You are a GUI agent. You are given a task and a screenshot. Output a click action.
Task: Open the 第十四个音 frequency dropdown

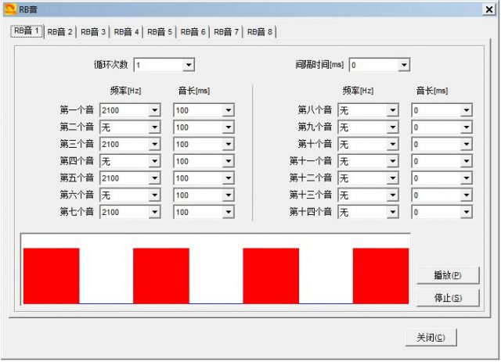[x=393, y=212]
